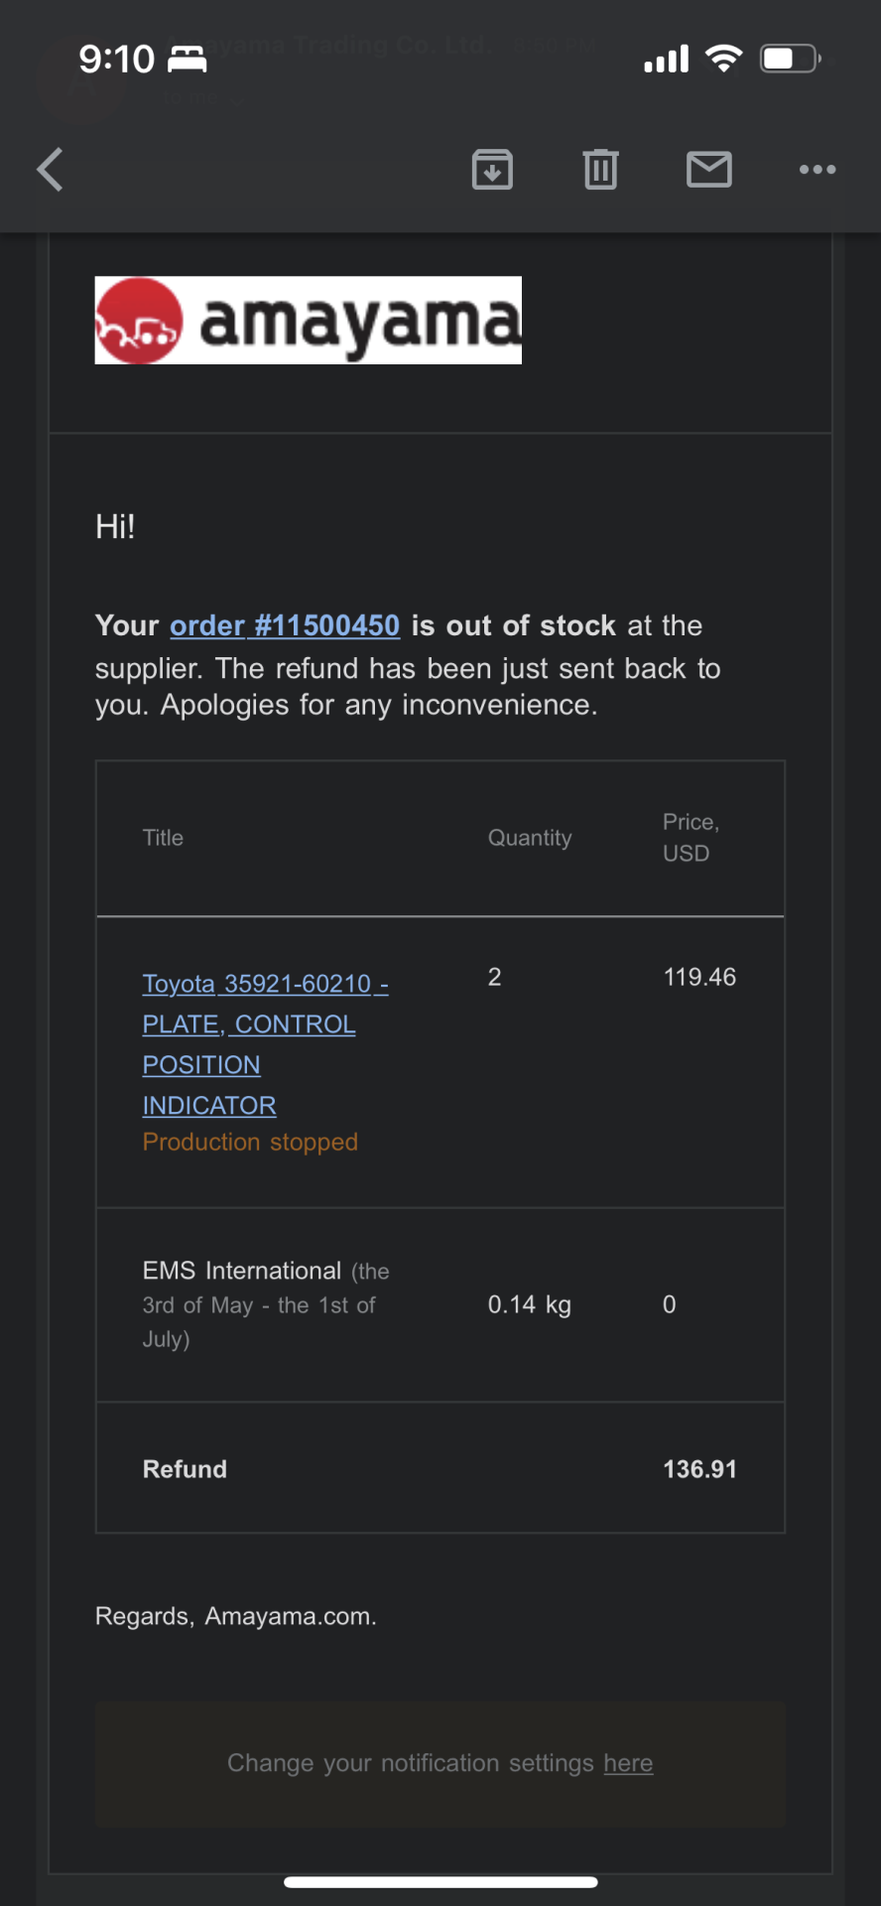Tap the EMS International shipping row
The image size is (881, 1906).
tap(440, 1304)
